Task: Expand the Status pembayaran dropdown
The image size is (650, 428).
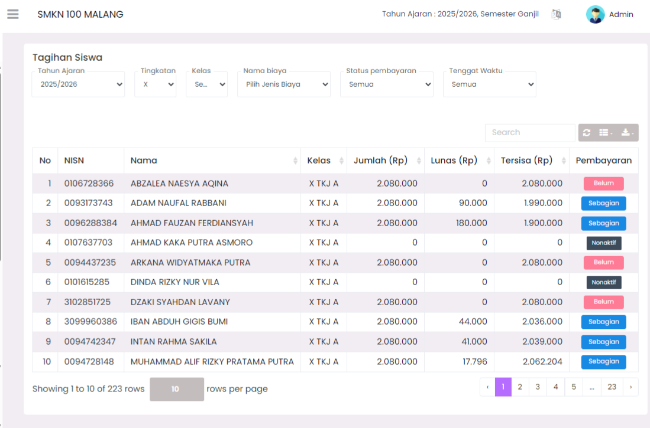Action: click(387, 84)
